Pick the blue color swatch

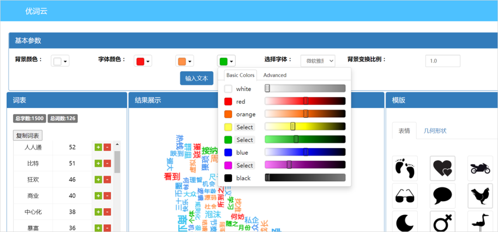pyautogui.click(x=228, y=153)
